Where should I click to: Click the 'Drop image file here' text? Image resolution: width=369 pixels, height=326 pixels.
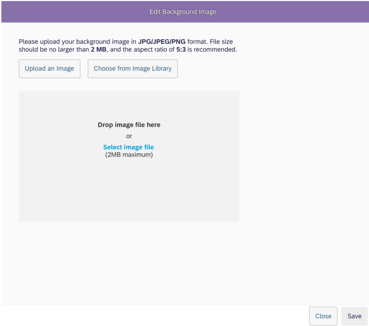click(x=129, y=125)
